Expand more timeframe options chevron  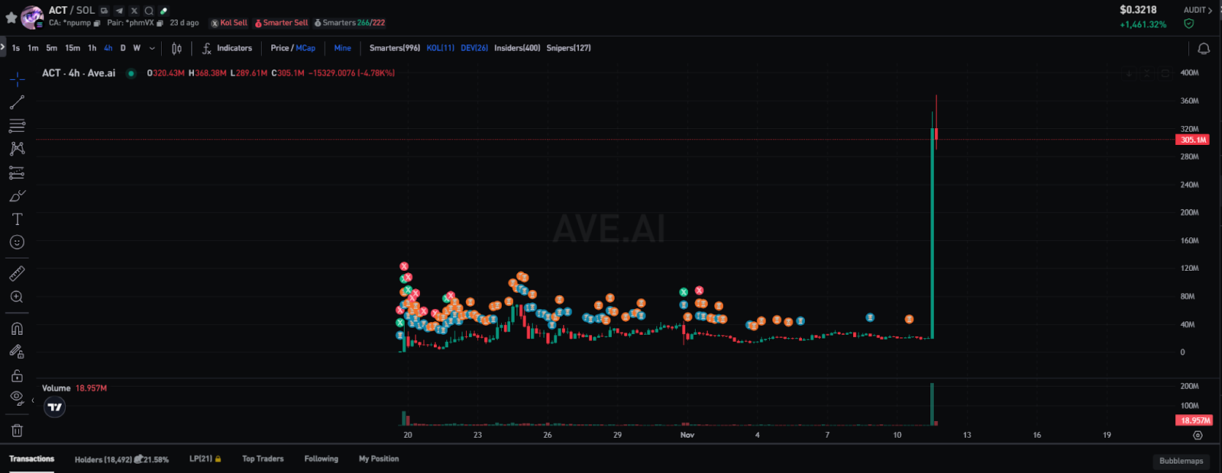click(152, 48)
